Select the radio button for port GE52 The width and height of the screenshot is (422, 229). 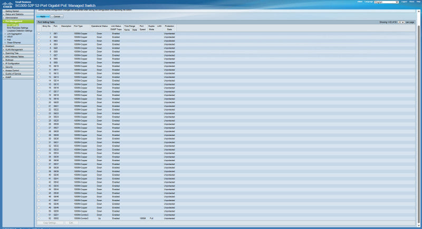point(39,218)
